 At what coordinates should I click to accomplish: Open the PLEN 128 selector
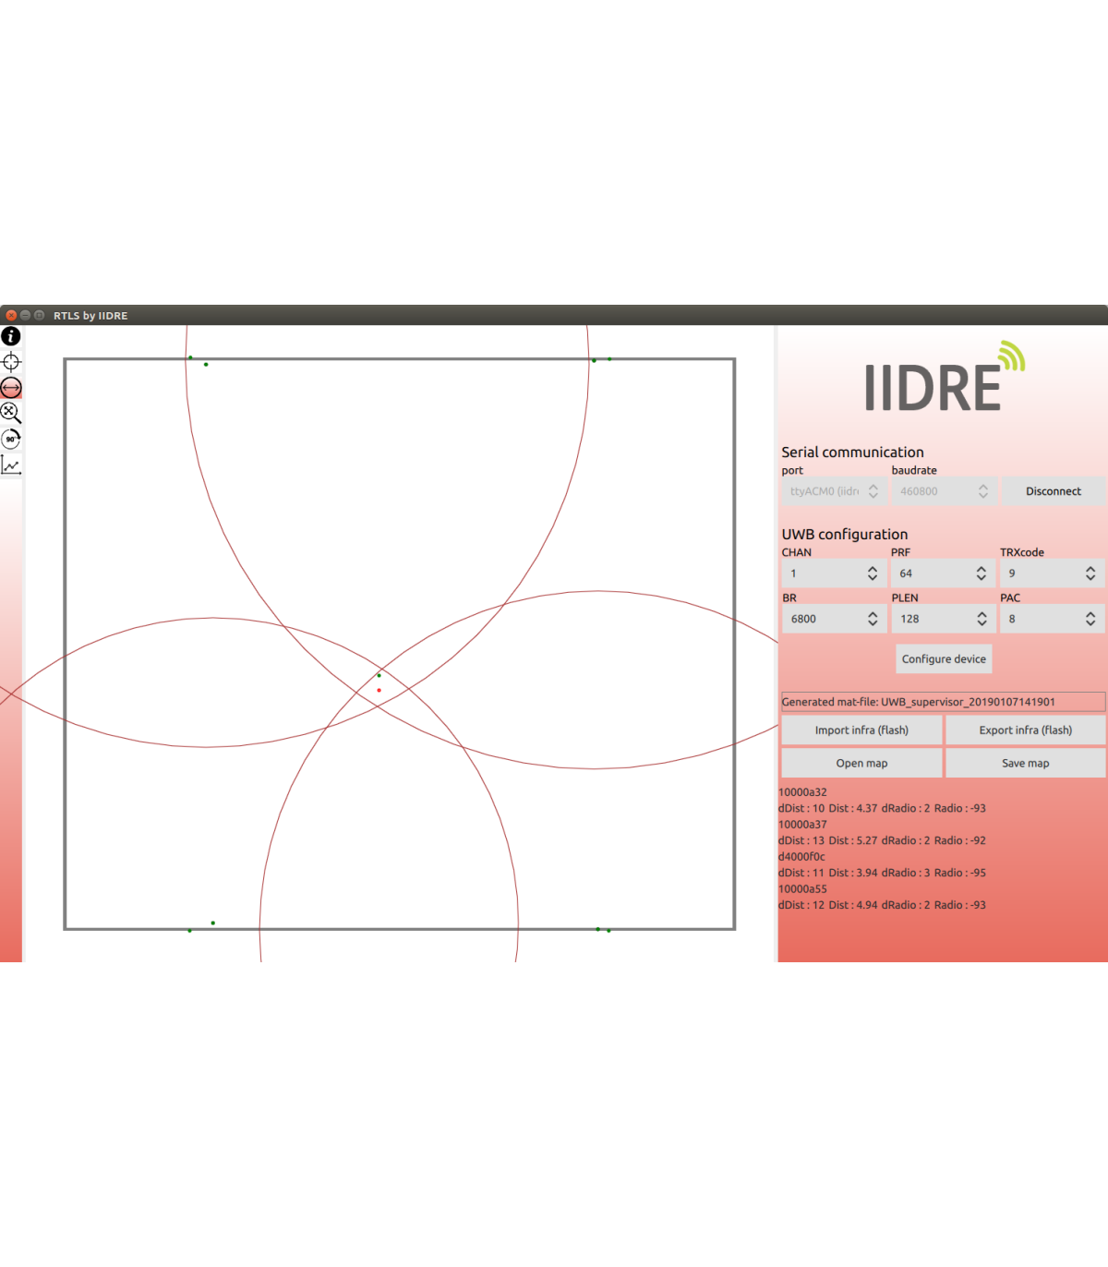pyautogui.click(x=943, y=619)
